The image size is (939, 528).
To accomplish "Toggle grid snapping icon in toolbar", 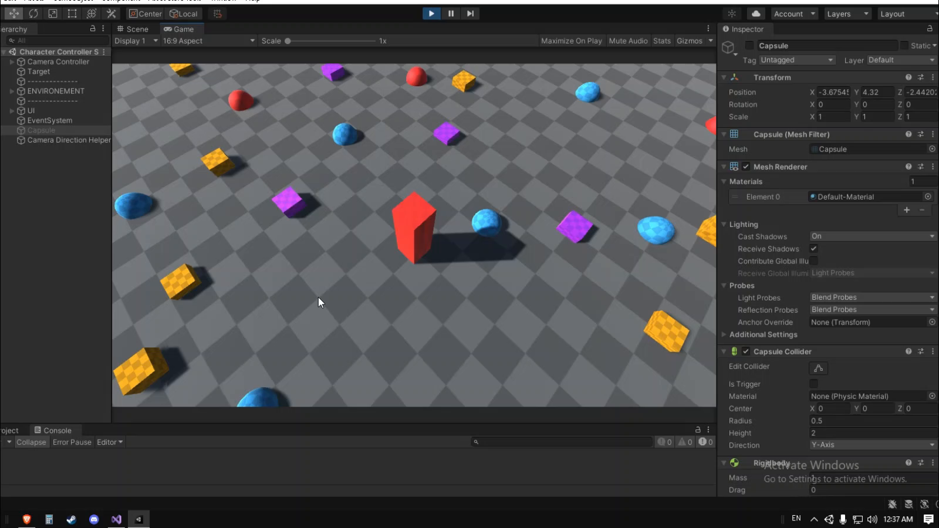I will [218, 13].
